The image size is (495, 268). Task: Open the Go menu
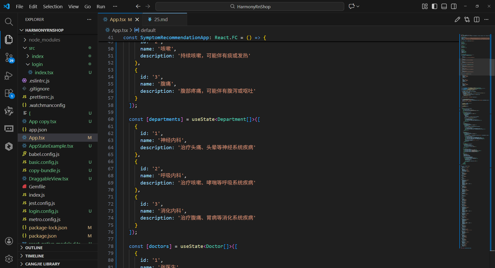tap(88, 6)
